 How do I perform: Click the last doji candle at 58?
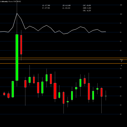pyautogui.click(x=106, y=96)
